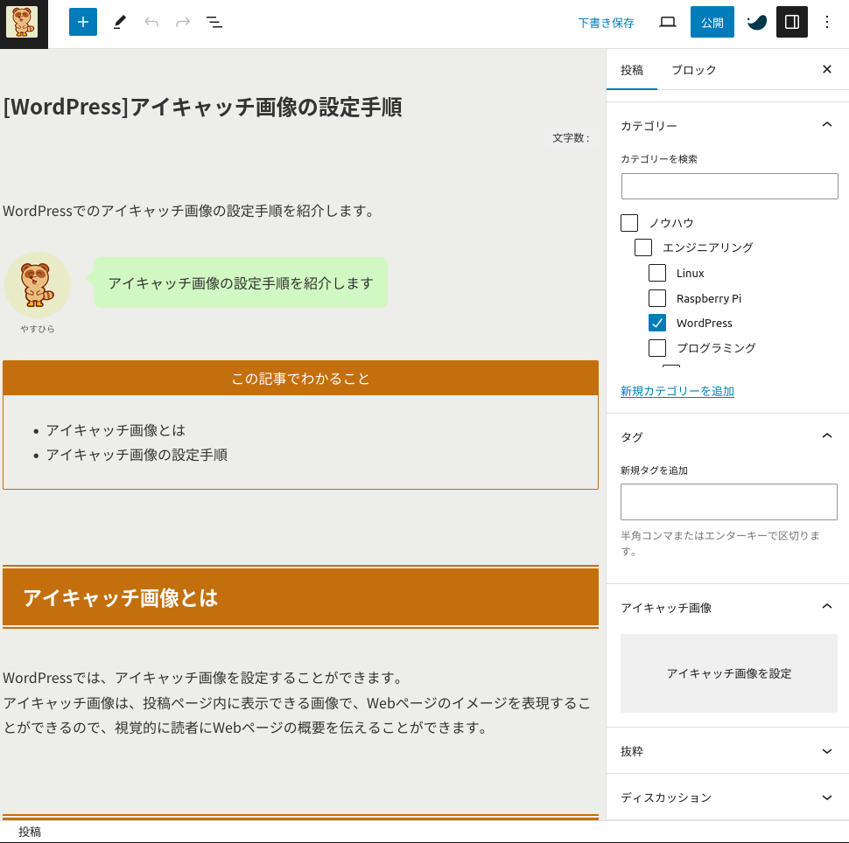Switch to the 投稿 tab
849x843 pixels.
632,70
